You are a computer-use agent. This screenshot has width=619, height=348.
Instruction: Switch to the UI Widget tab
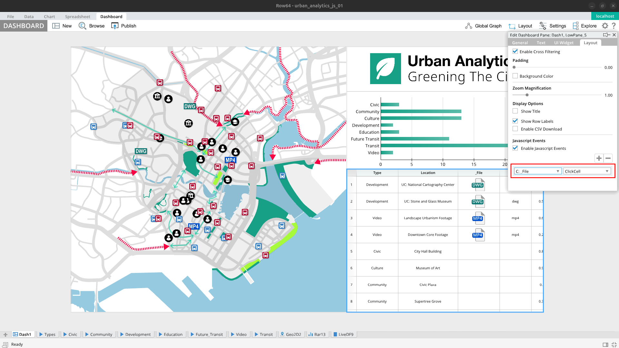564,43
